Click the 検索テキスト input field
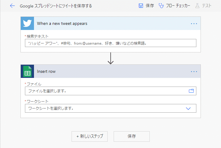This screenshot has height=148, width=221. point(111,43)
